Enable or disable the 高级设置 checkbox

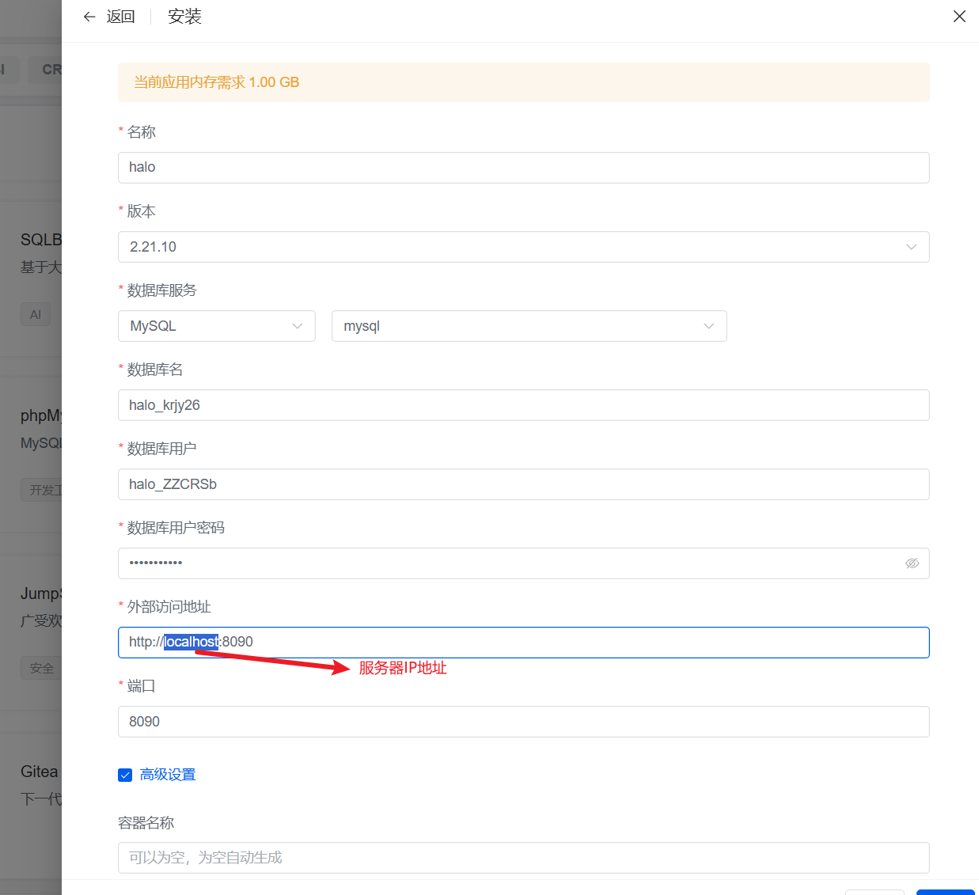pyautogui.click(x=124, y=774)
